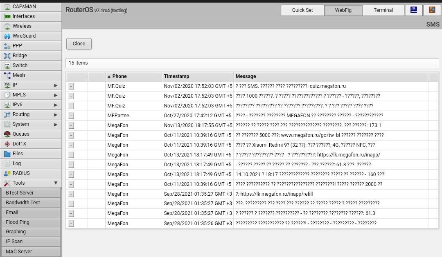Click the orange icon at header right
This screenshot has height=257, width=442.
tap(432, 10)
